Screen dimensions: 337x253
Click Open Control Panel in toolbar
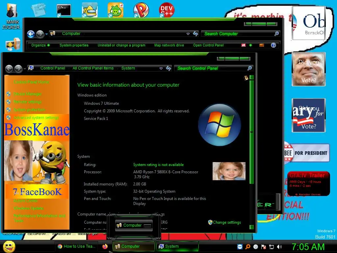(208, 45)
